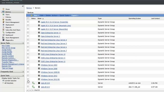Click the Users icon in the sidebar
The width and height of the screenshot is (164, 92).
click(x=3, y=14)
